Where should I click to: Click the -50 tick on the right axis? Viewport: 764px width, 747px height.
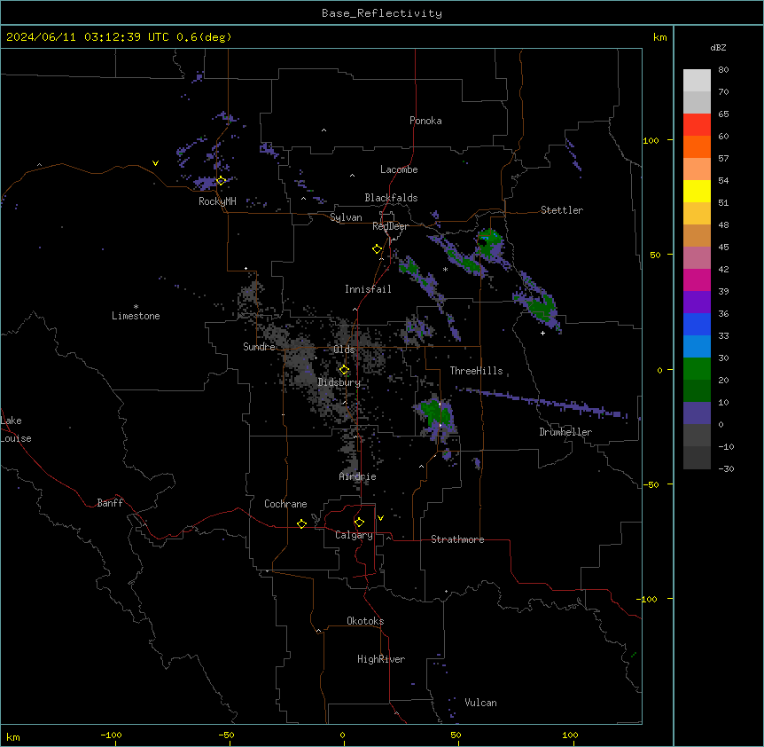point(651,484)
